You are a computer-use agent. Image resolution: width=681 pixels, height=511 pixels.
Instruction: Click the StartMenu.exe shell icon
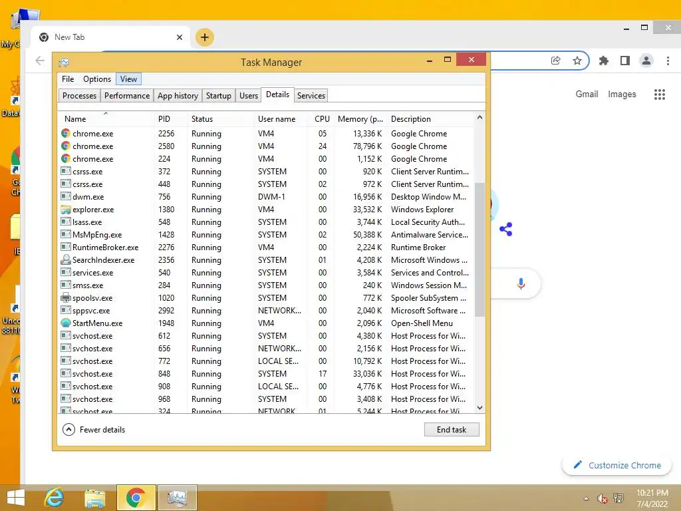coord(66,323)
